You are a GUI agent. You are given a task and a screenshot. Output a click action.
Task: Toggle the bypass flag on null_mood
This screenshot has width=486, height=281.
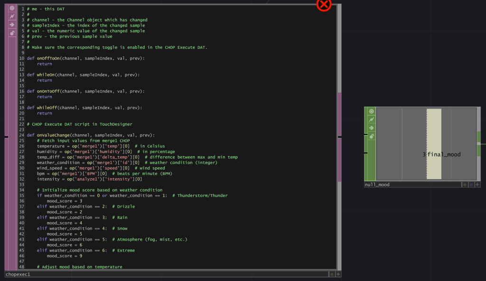[371, 119]
